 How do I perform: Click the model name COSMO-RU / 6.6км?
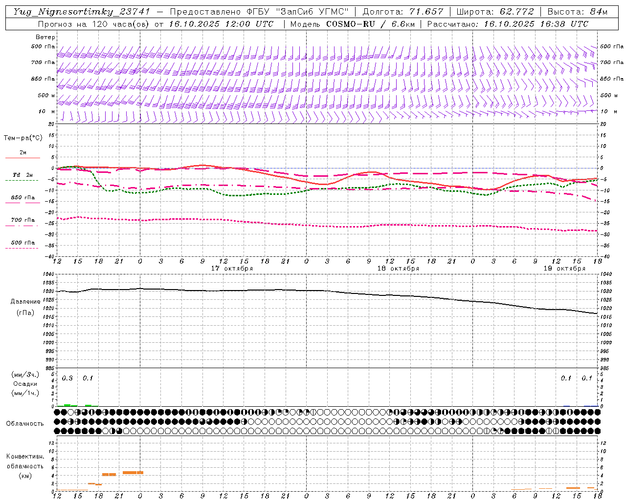[x=371, y=24]
